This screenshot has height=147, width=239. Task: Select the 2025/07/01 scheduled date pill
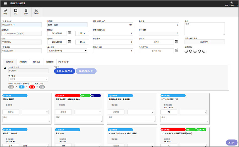click(86, 71)
